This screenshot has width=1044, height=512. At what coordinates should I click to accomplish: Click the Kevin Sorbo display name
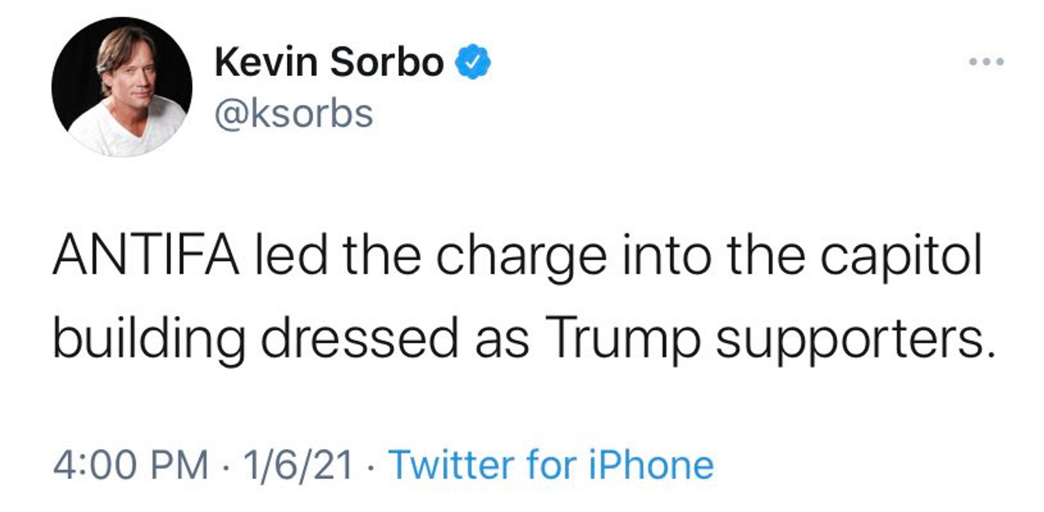pyautogui.click(x=329, y=62)
